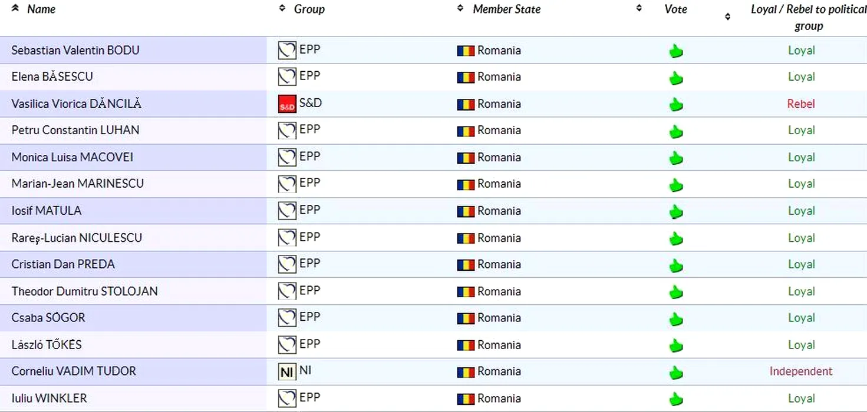Click sort arrows left of Vote header
Screen dimensions: 867x412
(x=639, y=8)
